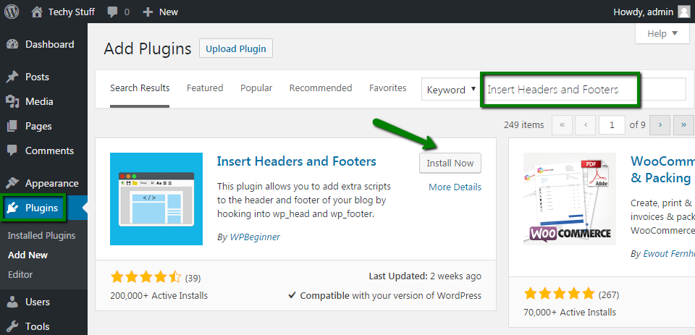Visit the Techy Stuff site home icon
Screen dimensions: 695x335
point(37,12)
